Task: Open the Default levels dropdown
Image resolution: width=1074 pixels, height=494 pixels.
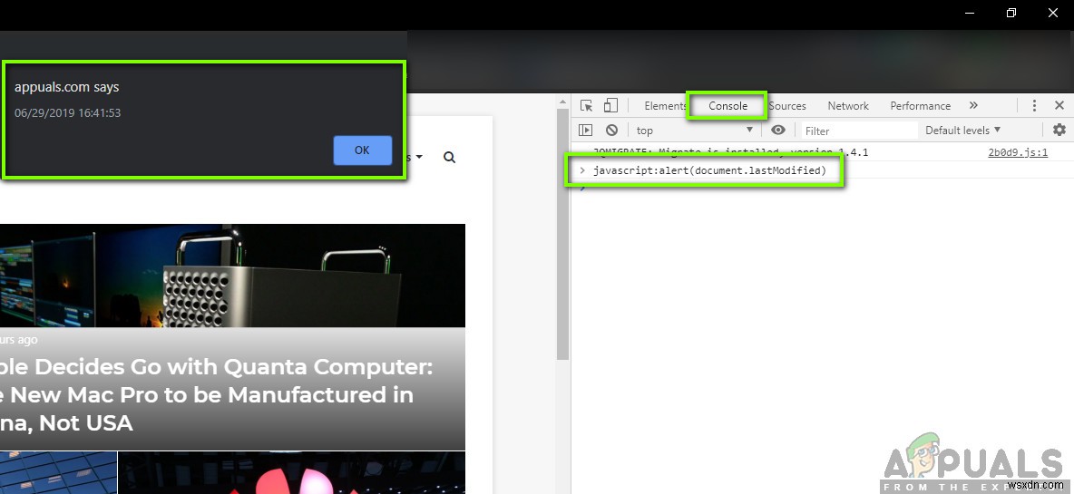Action: click(x=963, y=130)
